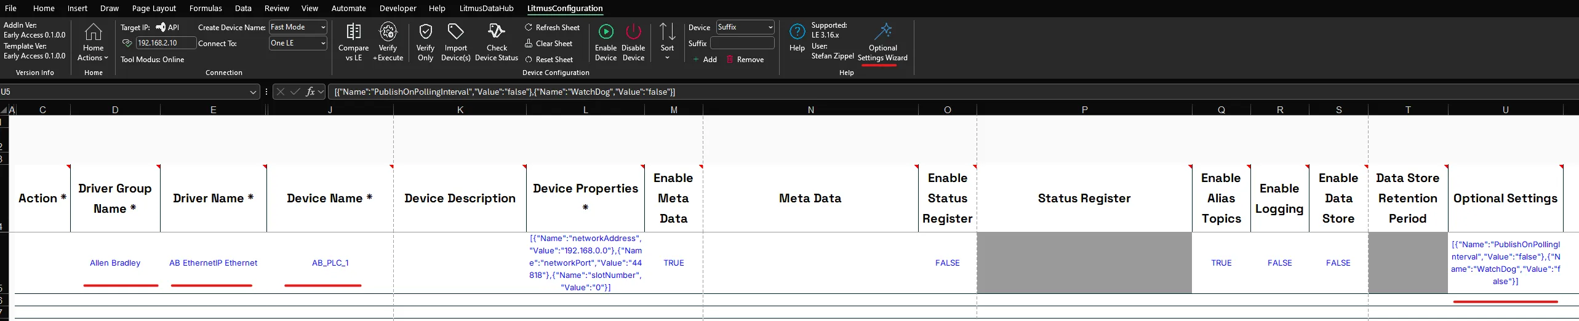This screenshot has height=321, width=1579.
Task: Select column U header
Action: coord(1505,109)
